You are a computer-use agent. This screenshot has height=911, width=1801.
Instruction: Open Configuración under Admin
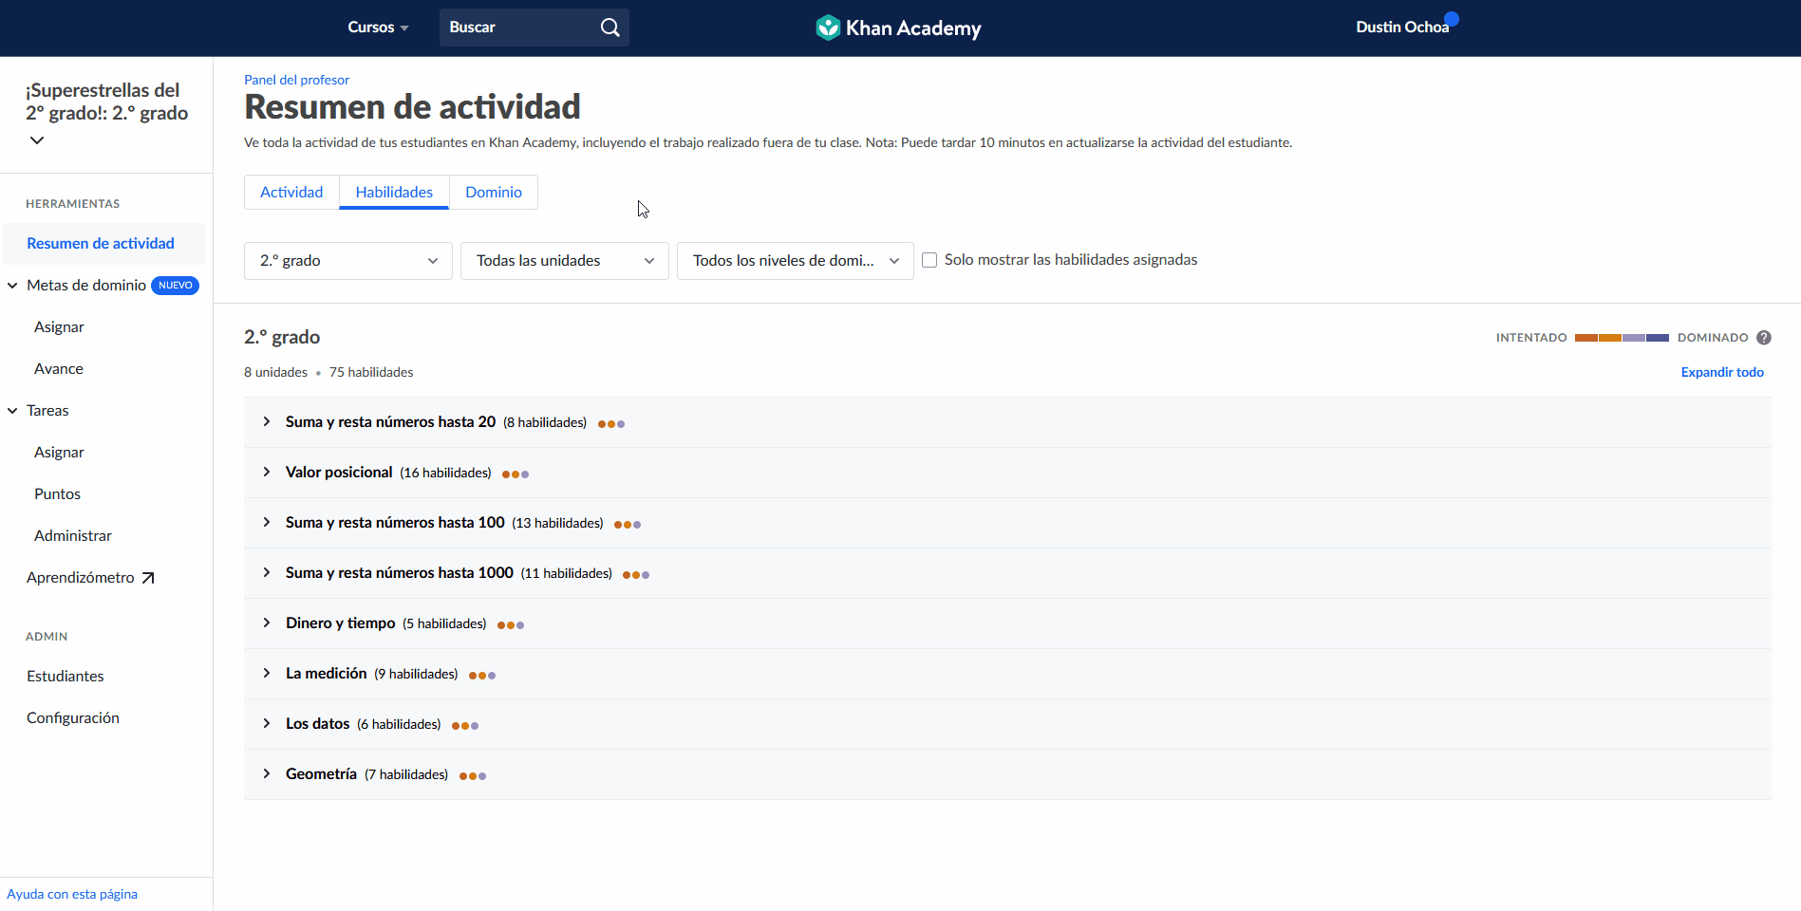pos(73,718)
